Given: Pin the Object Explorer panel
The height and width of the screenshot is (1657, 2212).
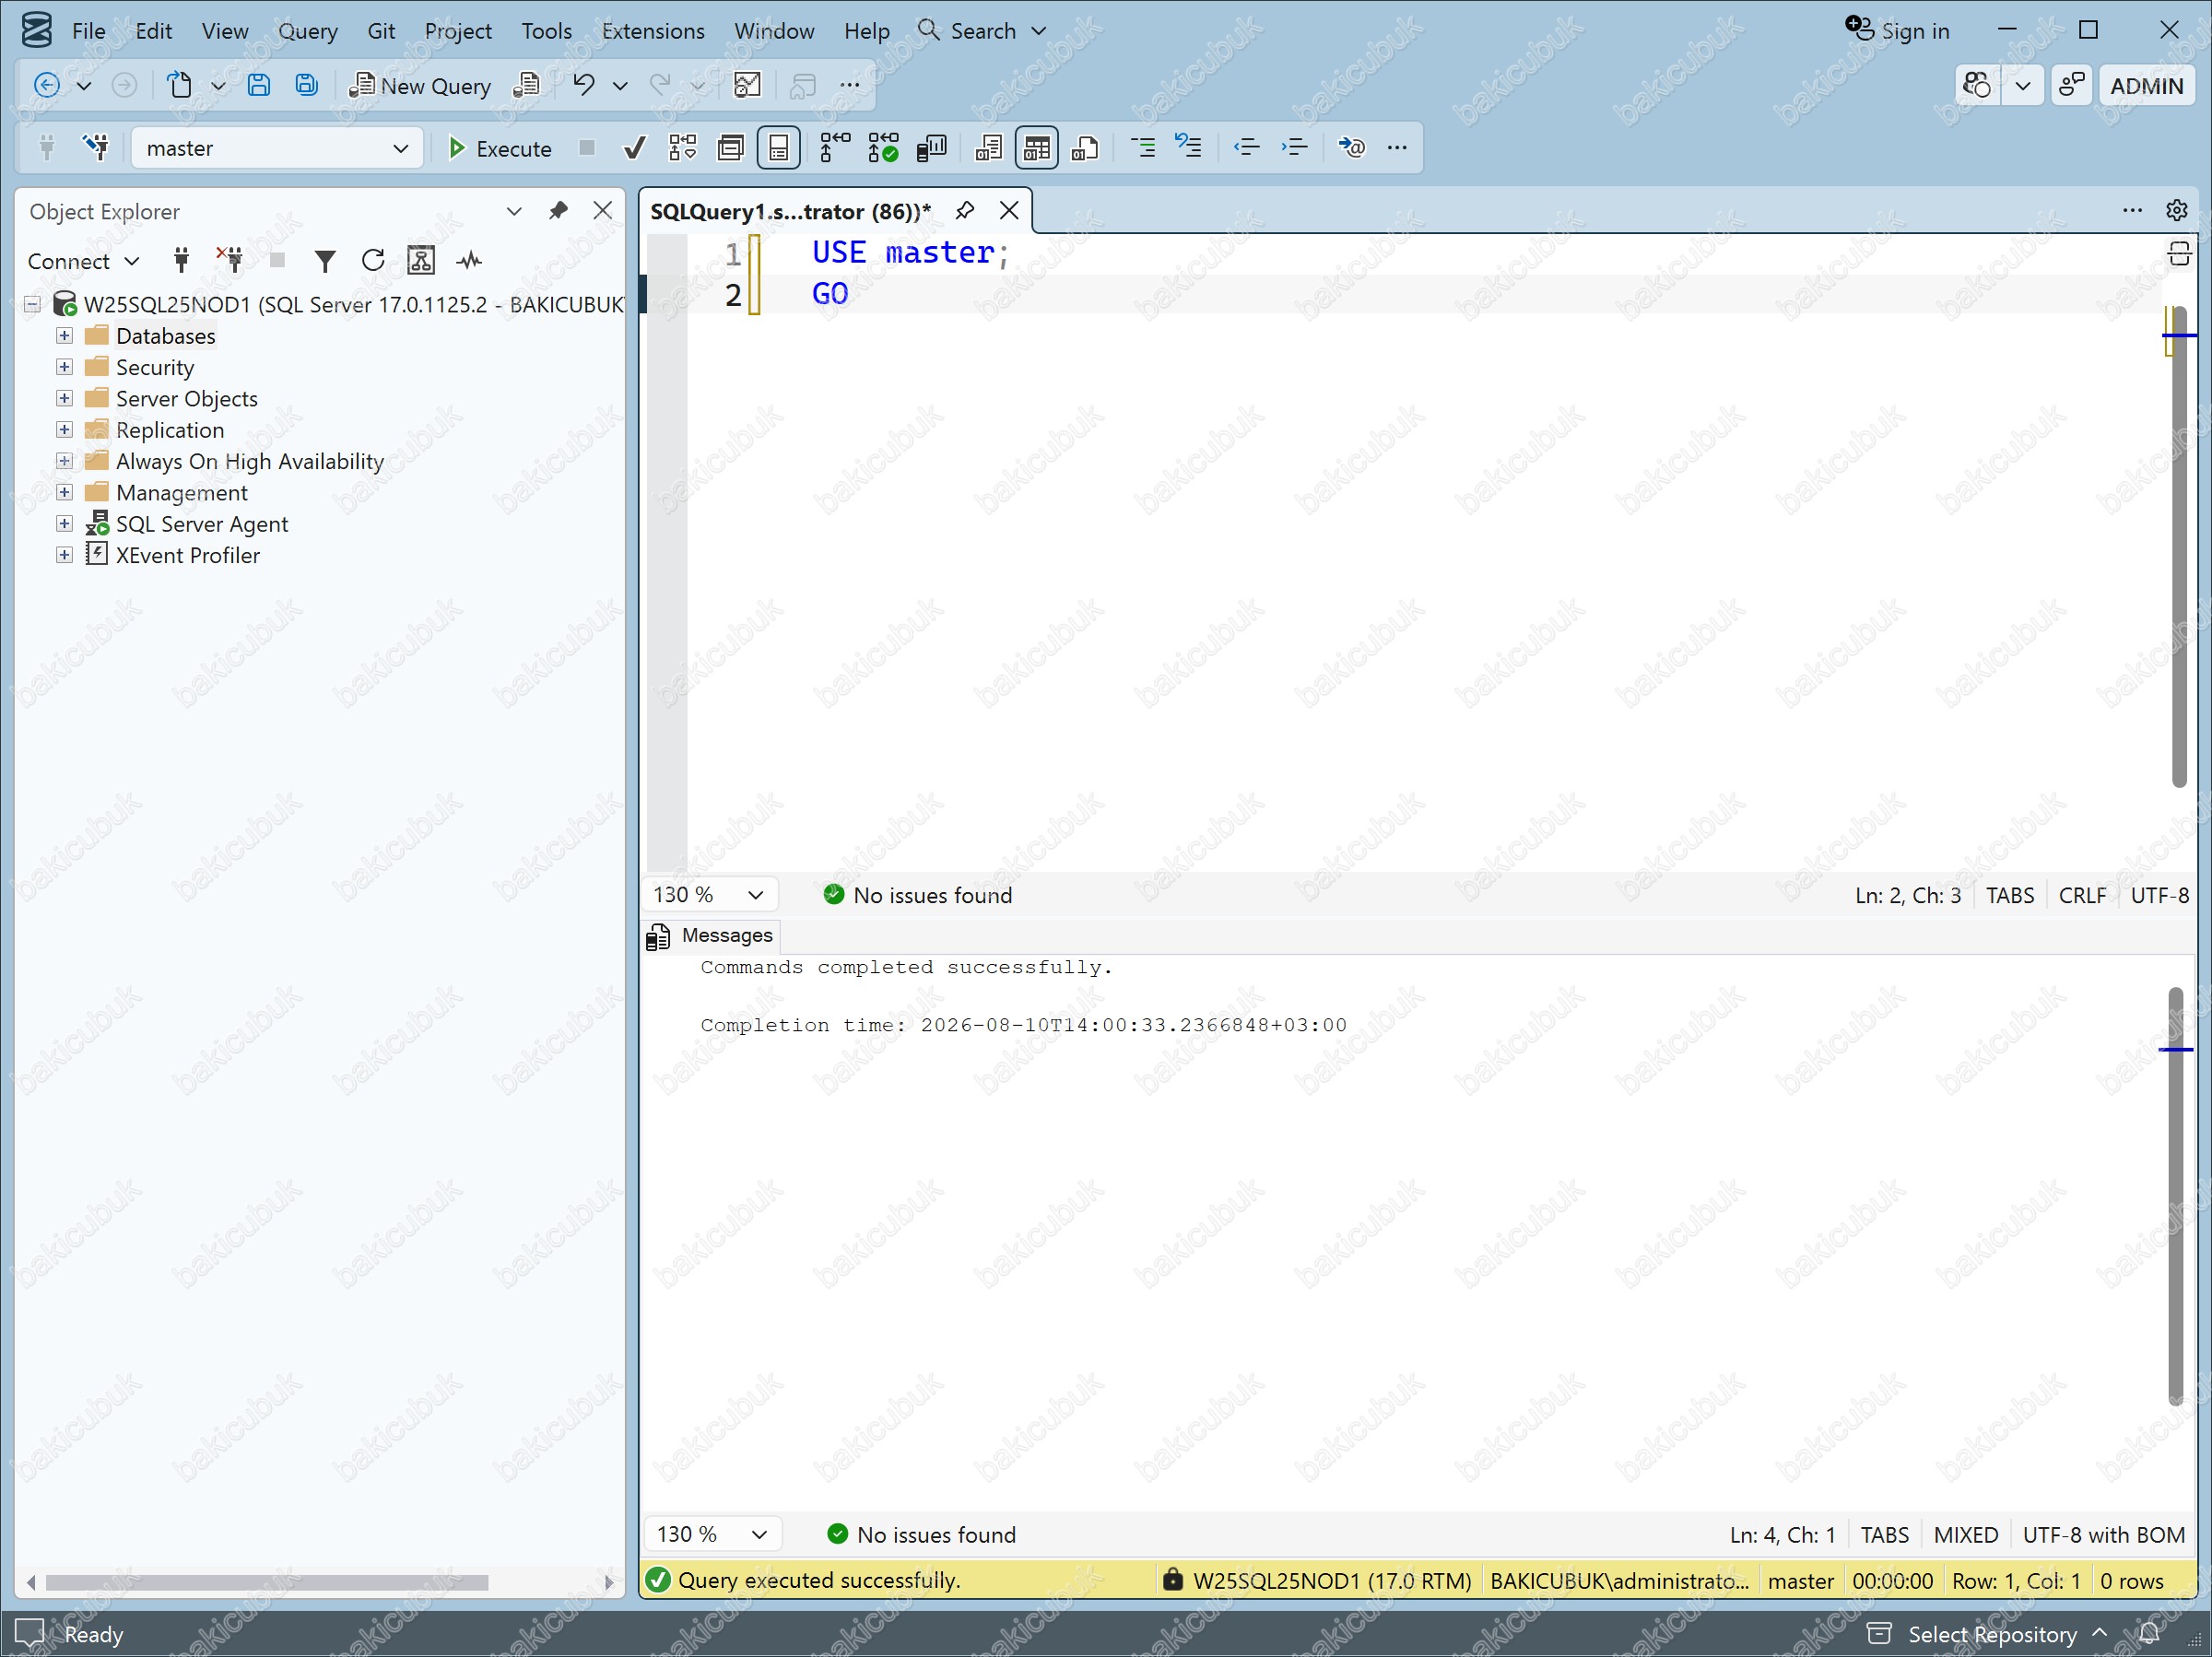Looking at the screenshot, I should (558, 211).
